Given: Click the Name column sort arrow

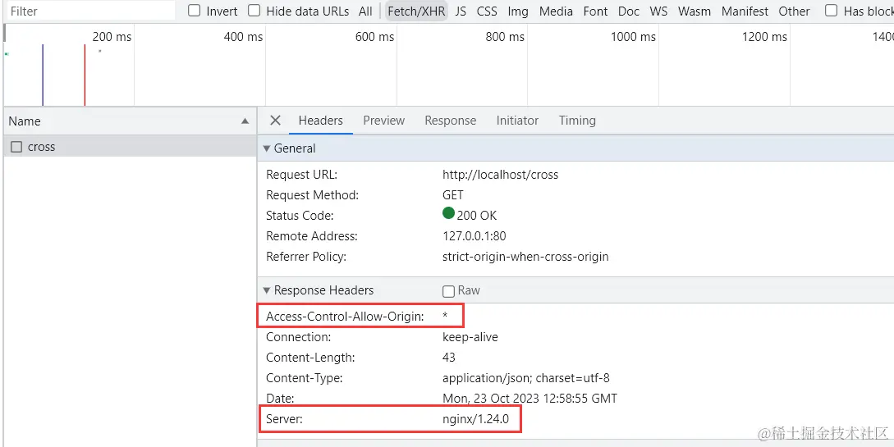Looking at the screenshot, I should pyautogui.click(x=245, y=121).
